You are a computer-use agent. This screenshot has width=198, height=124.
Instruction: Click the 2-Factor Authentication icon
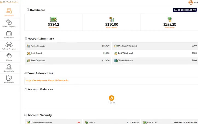[x=28, y=122]
